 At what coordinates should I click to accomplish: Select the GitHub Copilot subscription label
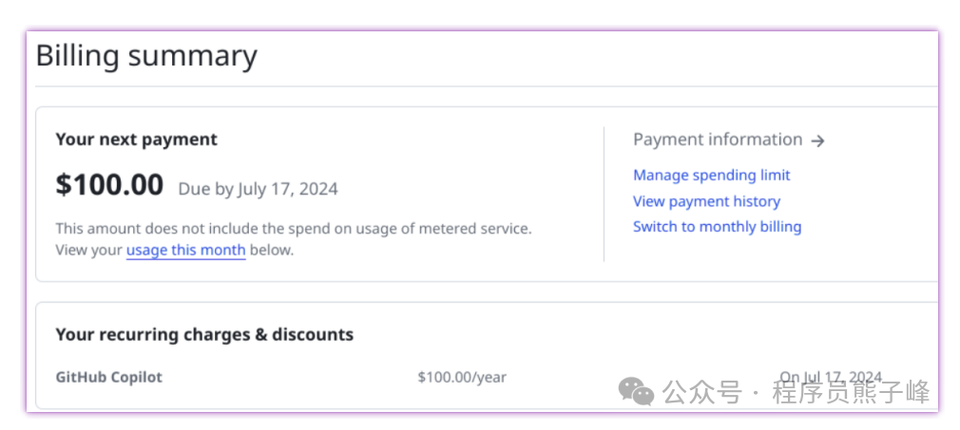pyautogui.click(x=108, y=377)
